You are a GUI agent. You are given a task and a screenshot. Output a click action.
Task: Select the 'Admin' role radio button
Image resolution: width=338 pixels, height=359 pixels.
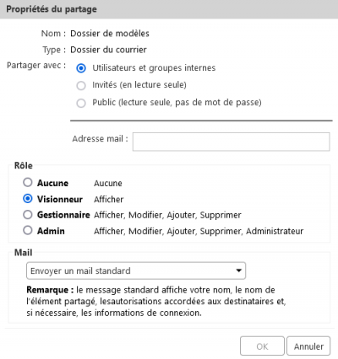click(x=28, y=231)
